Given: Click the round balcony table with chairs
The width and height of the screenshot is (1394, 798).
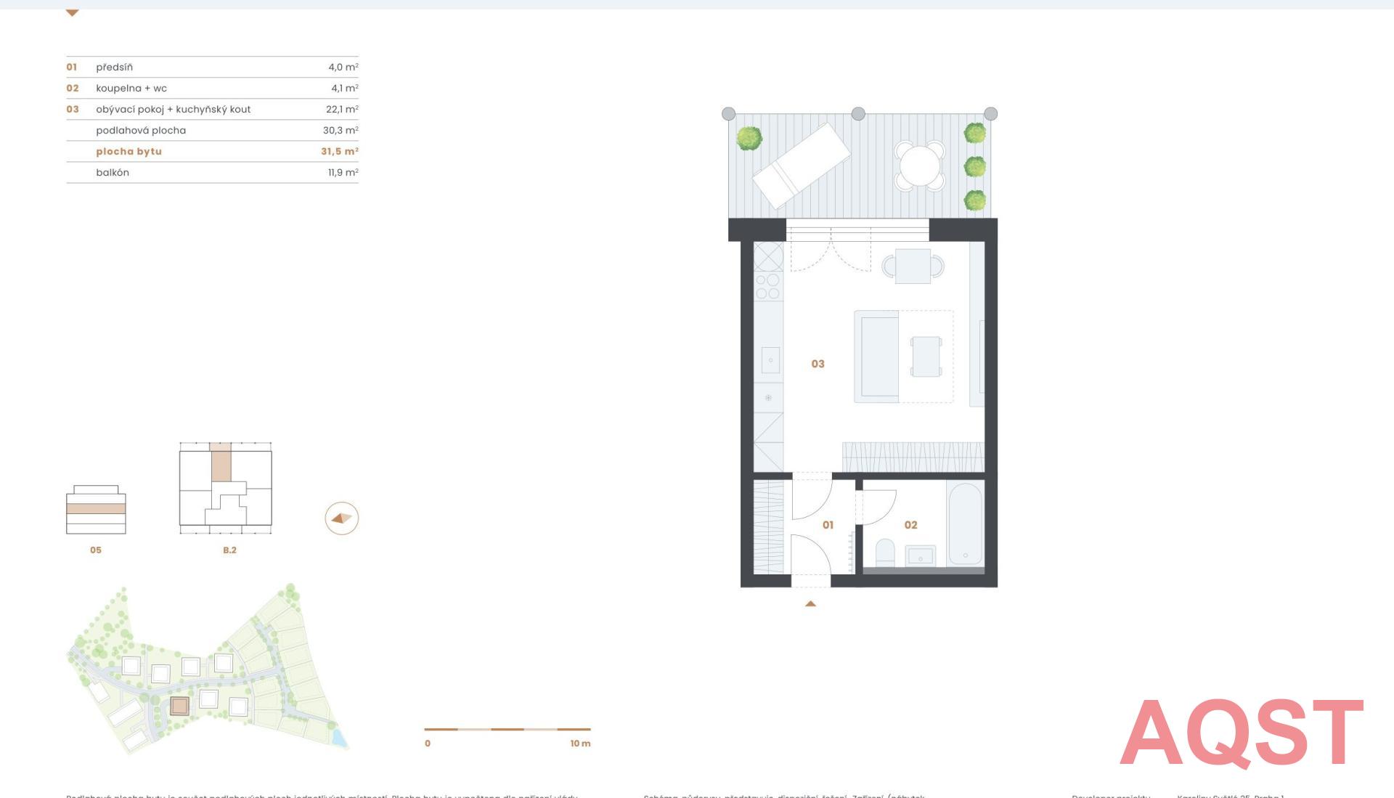Looking at the screenshot, I should point(919,166).
